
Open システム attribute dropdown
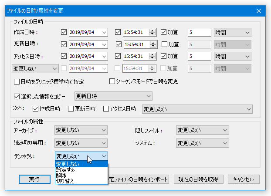[x=203, y=143]
